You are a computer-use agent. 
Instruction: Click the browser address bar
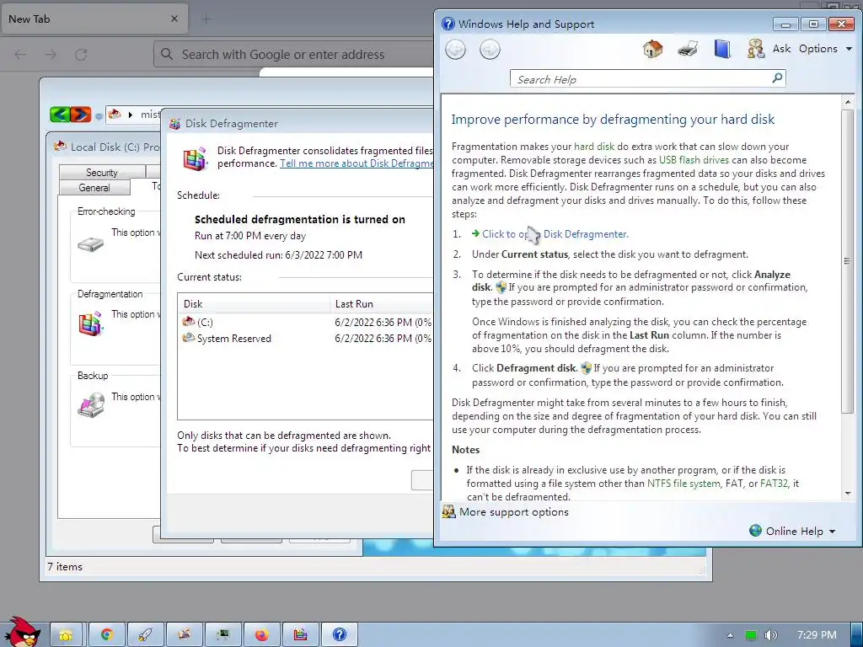pos(294,55)
